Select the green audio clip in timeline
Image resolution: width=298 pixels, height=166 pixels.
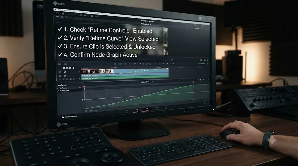125,78
